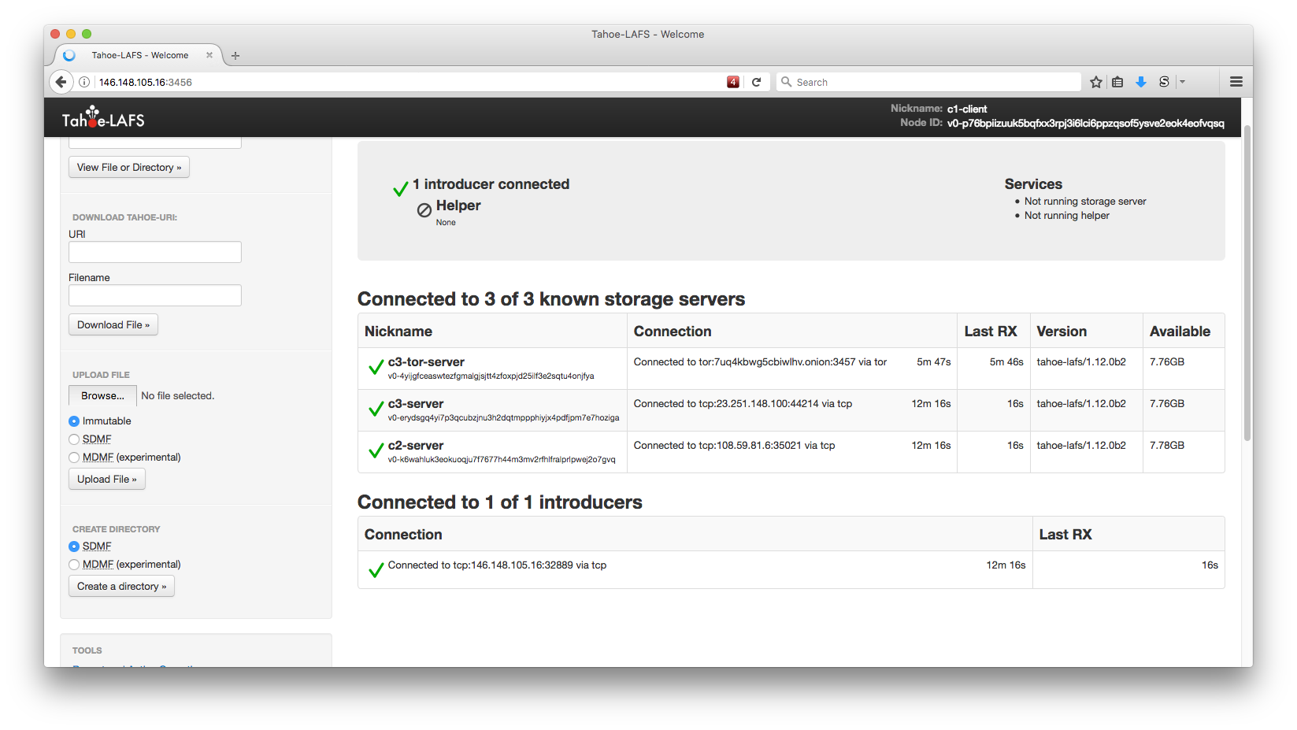This screenshot has height=730, width=1297.
Task: Click the Tahoe-LAFS logo
Action: pos(103,118)
